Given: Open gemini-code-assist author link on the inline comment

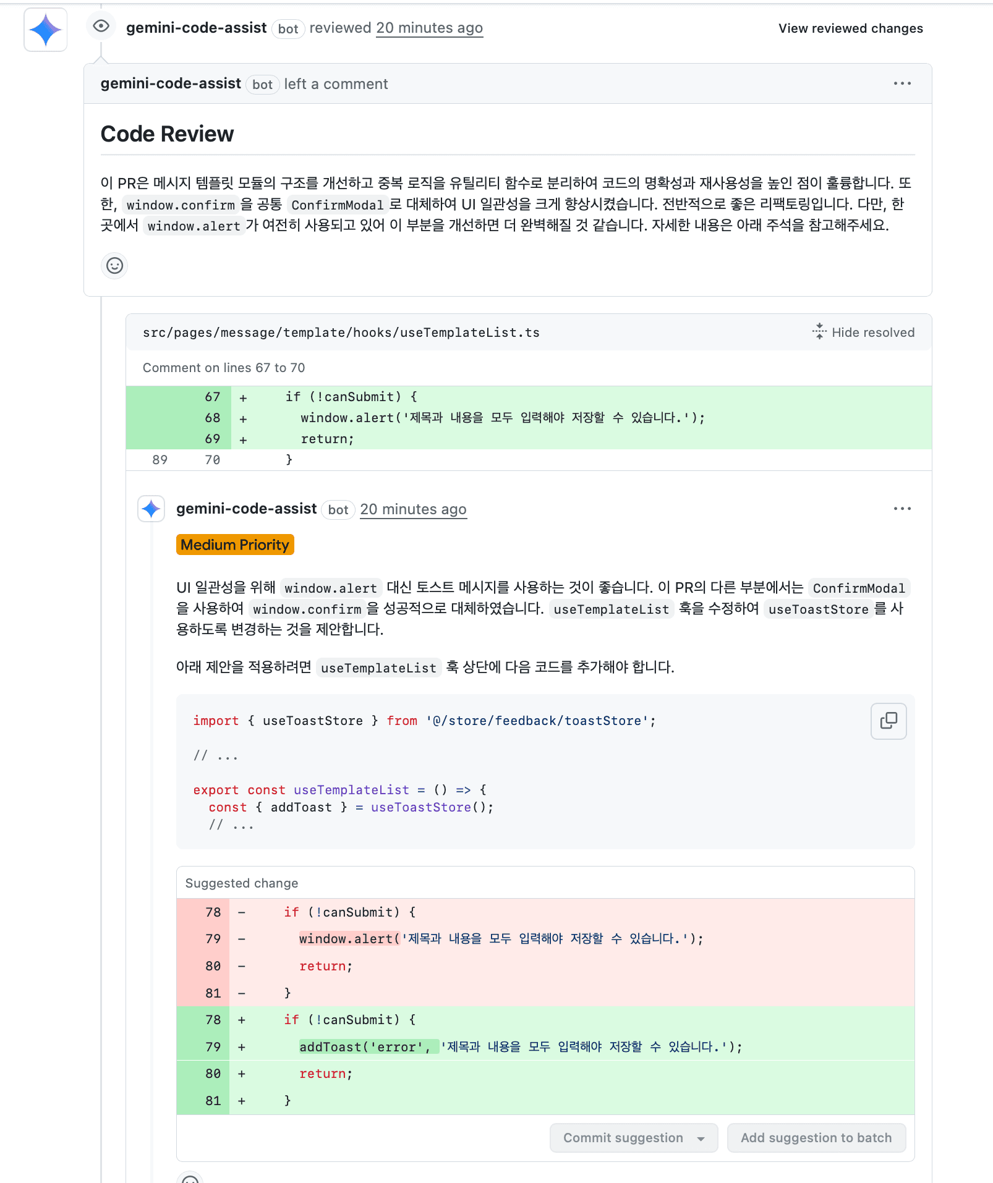Looking at the screenshot, I should (246, 509).
